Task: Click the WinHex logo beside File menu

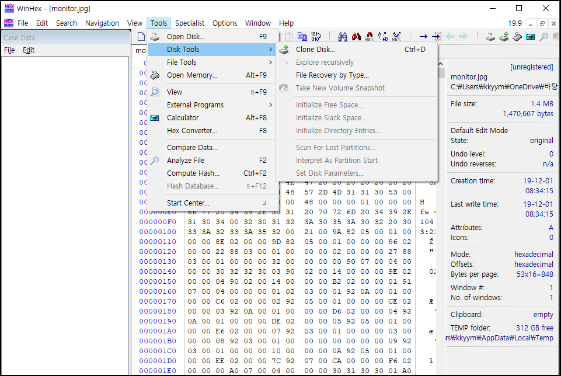Action: 9,23
